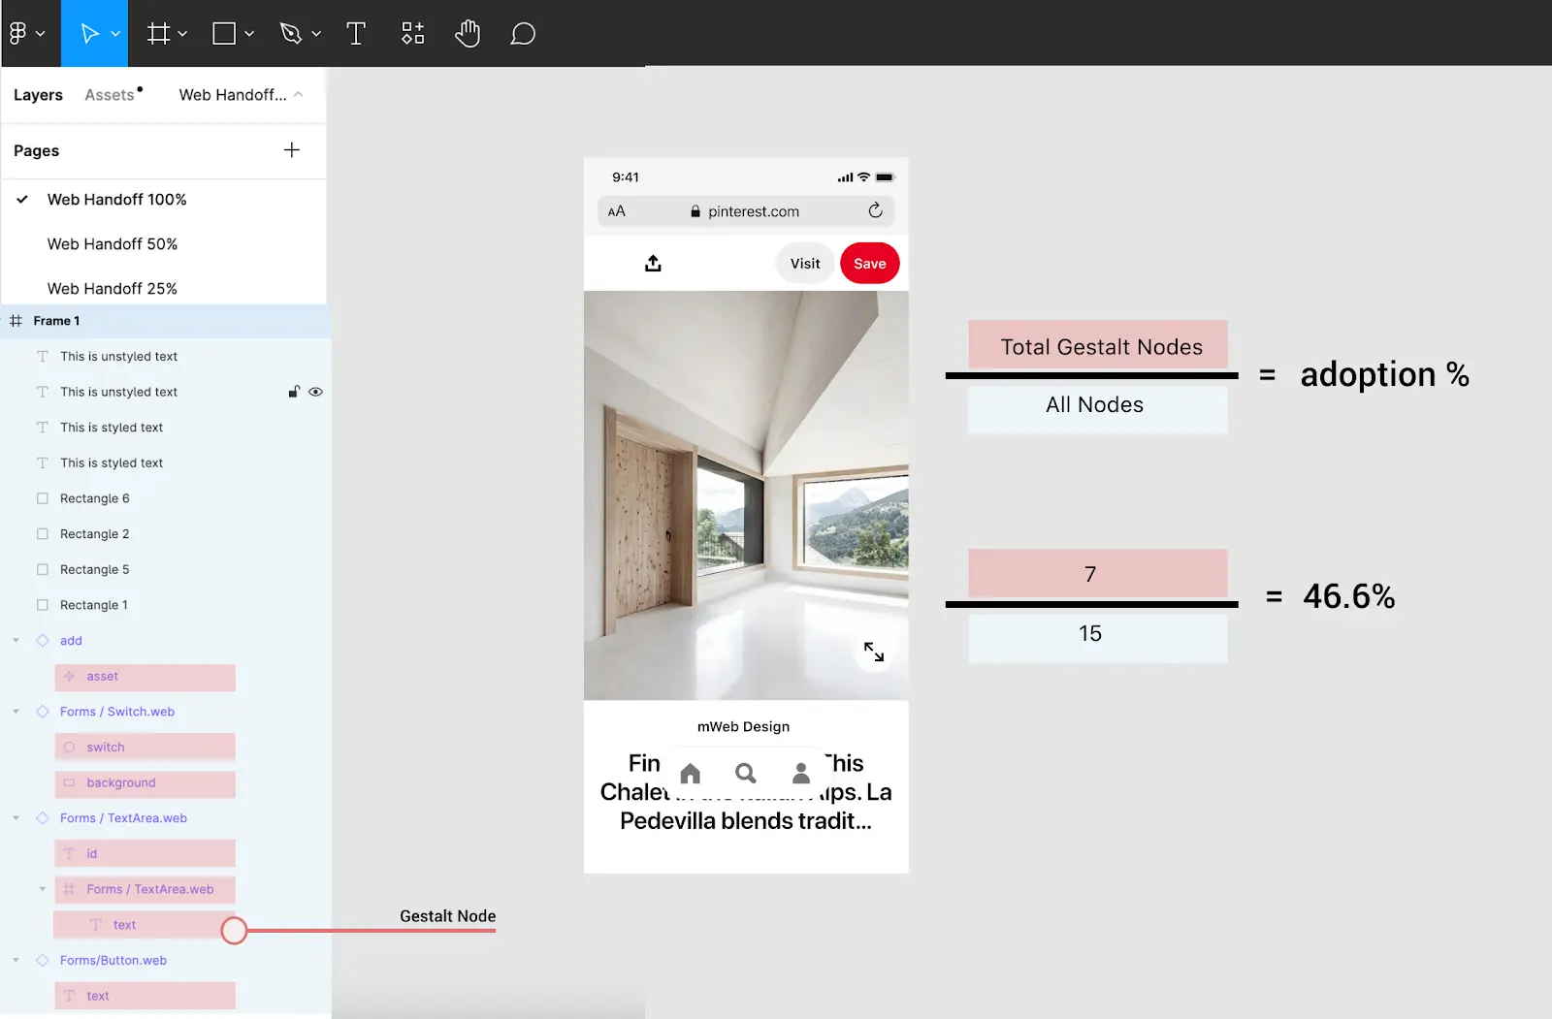Select the Pen tool
Image resolution: width=1552 pixels, height=1019 pixels.
tap(290, 34)
